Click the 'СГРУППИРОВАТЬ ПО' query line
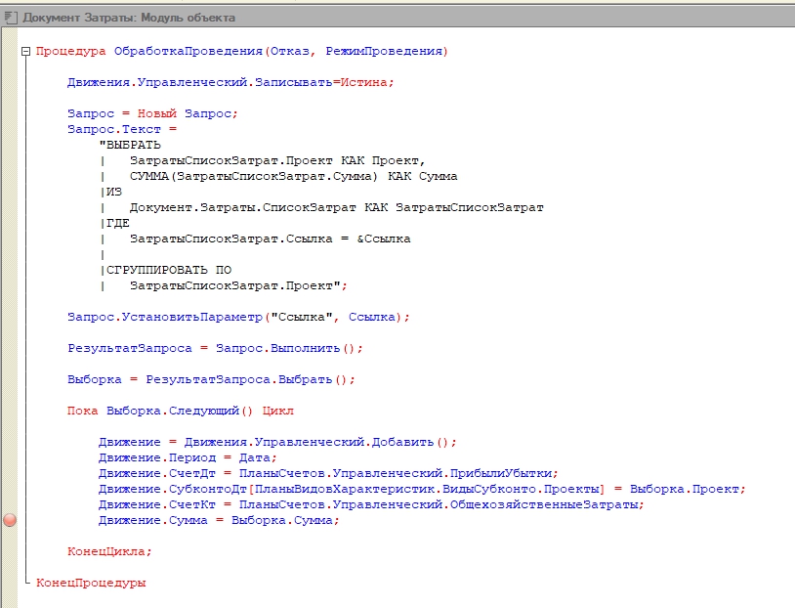Image resolution: width=795 pixels, height=608 pixels. click(166, 270)
